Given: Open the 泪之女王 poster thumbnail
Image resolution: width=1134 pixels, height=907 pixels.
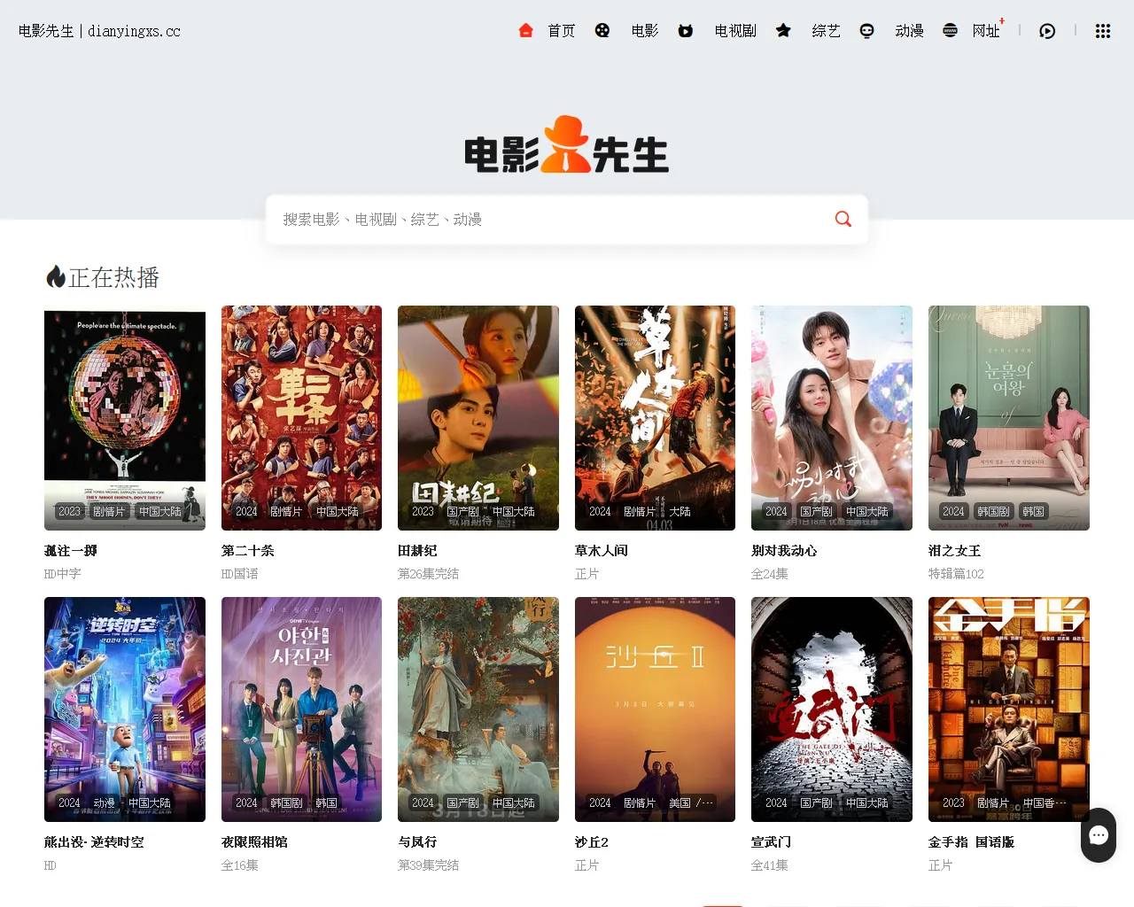Looking at the screenshot, I should tap(1009, 418).
